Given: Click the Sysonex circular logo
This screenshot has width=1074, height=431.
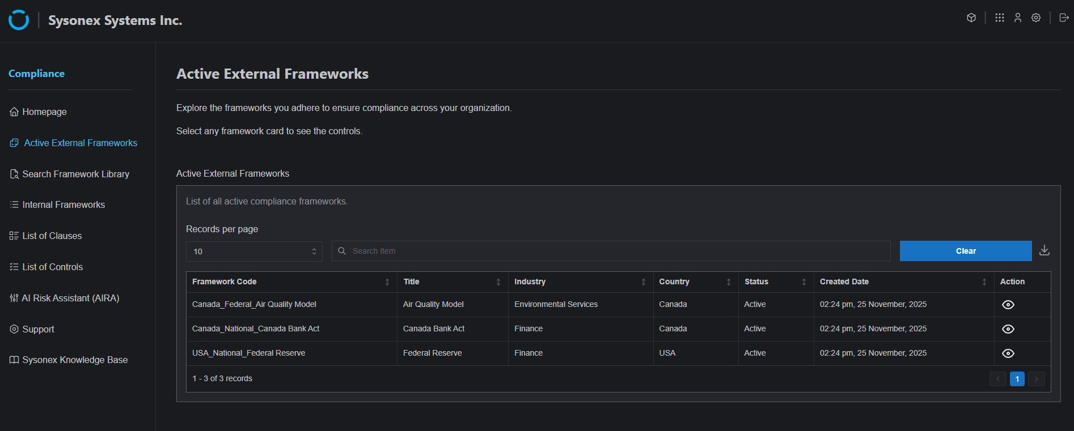Looking at the screenshot, I should click(19, 20).
